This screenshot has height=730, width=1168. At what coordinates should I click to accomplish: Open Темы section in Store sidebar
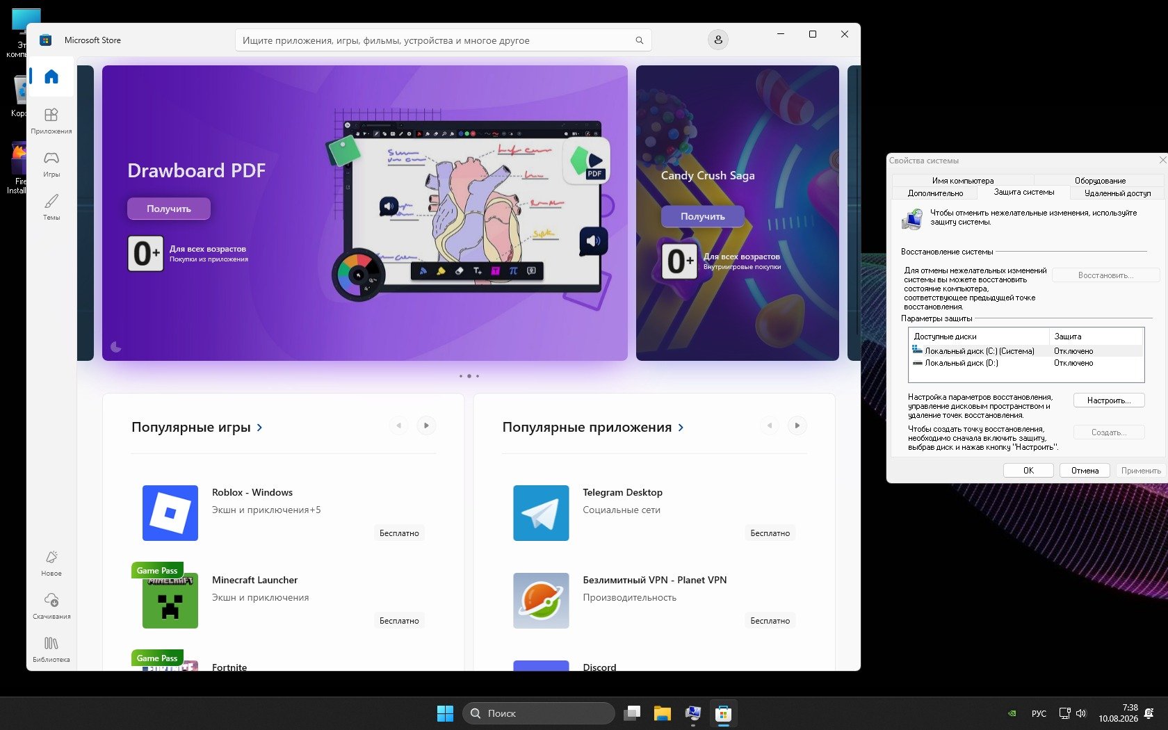51,206
